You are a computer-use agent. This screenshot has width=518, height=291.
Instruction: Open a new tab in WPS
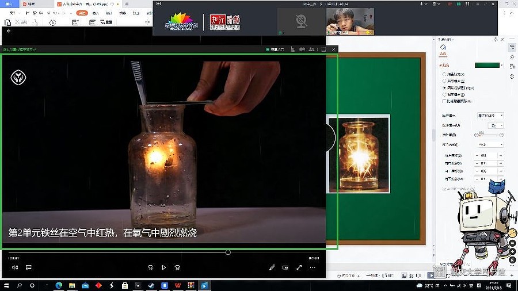pos(127,4)
